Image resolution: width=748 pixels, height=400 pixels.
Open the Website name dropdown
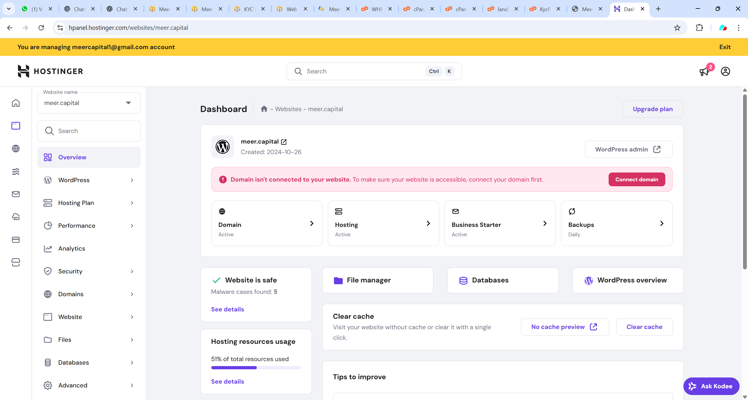click(x=89, y=103)
